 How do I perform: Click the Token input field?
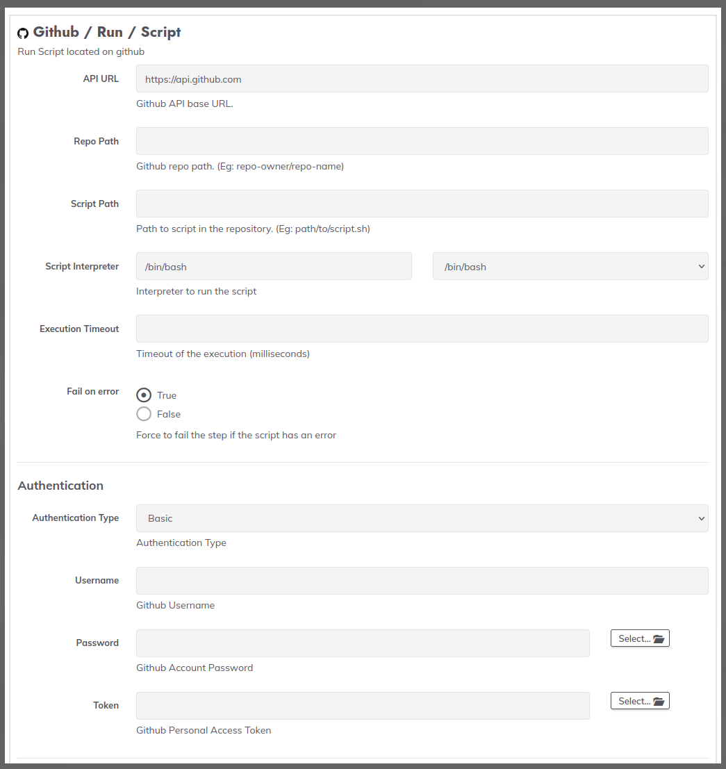pos(363,706)
